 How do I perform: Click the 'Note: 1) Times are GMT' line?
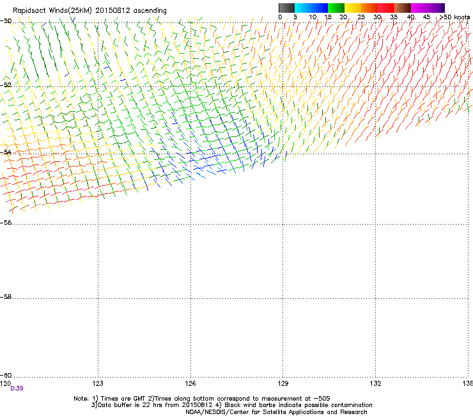pyautogui.click(x=202, y=399)
